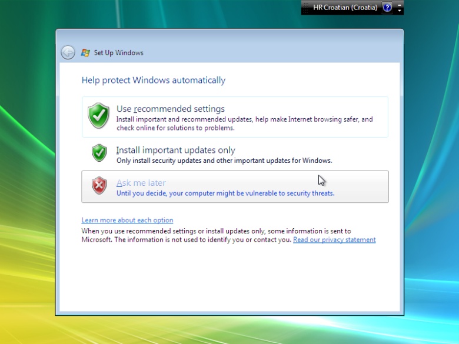
Task: Click 'check online for solutions to problems' text
Action: coord(175,128)
